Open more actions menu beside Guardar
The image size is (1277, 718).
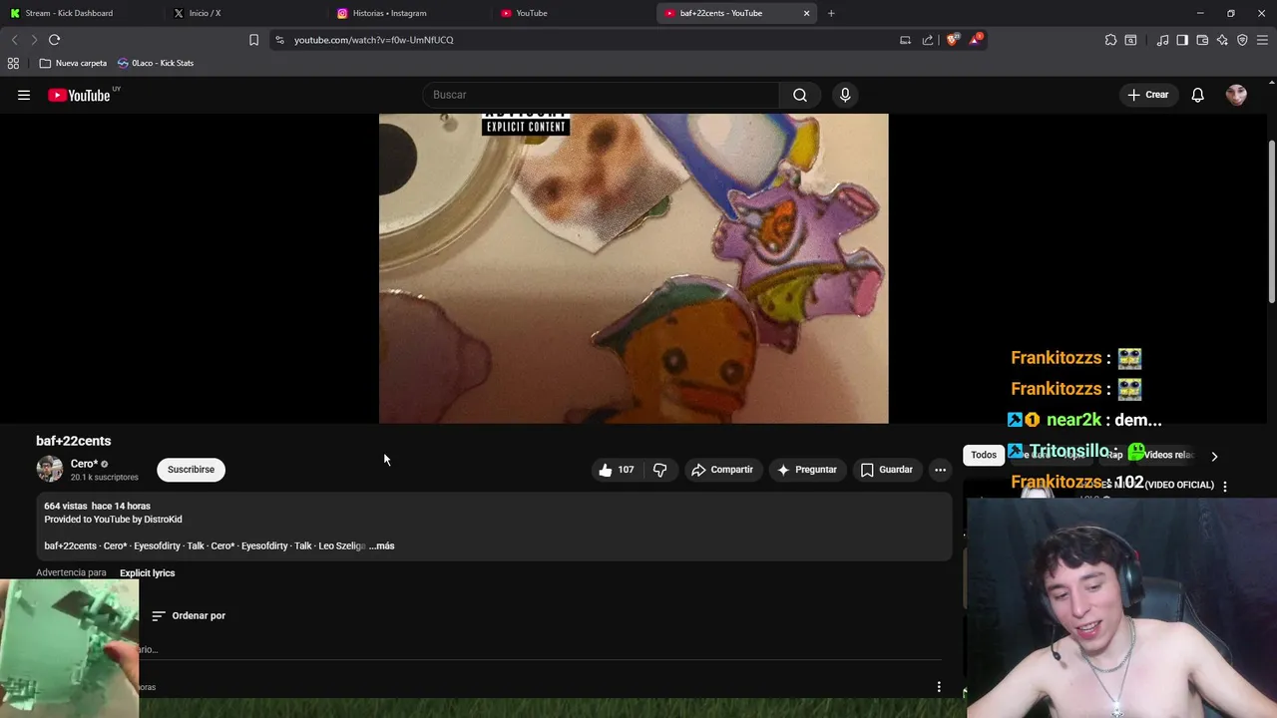pos(940,470)
